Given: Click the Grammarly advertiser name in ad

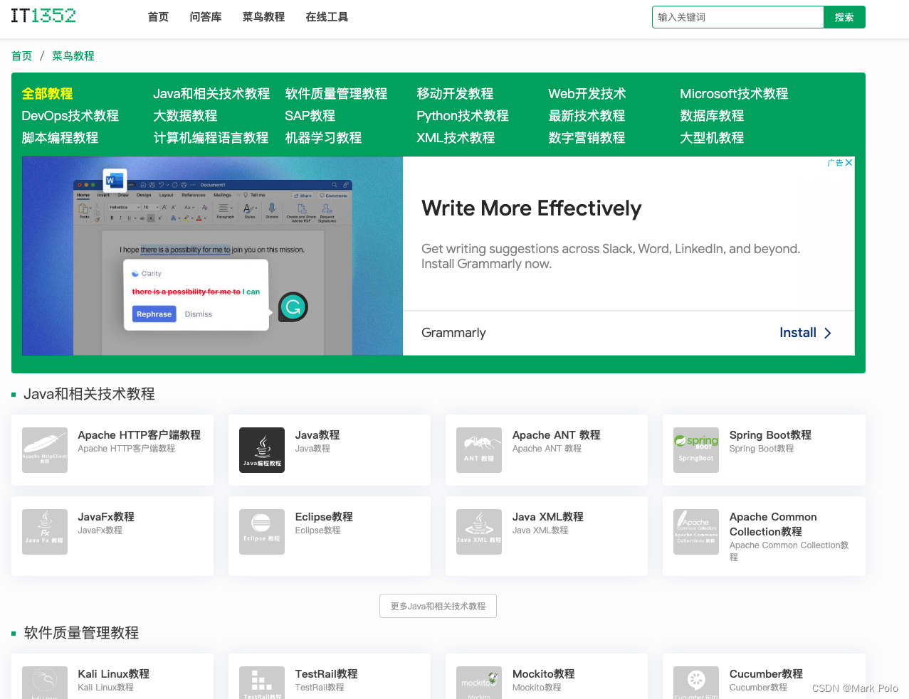Looking at the screenshot, I should tap(453, 333).
